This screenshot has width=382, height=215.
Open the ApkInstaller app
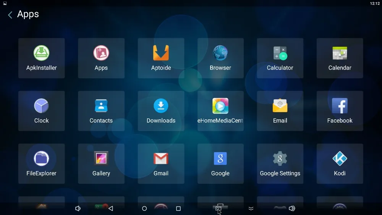(x=41, y=58)
